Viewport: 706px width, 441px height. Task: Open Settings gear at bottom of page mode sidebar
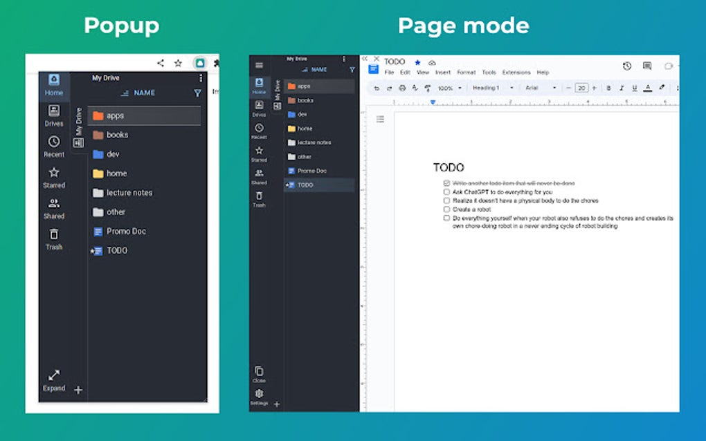pos(259,394)
